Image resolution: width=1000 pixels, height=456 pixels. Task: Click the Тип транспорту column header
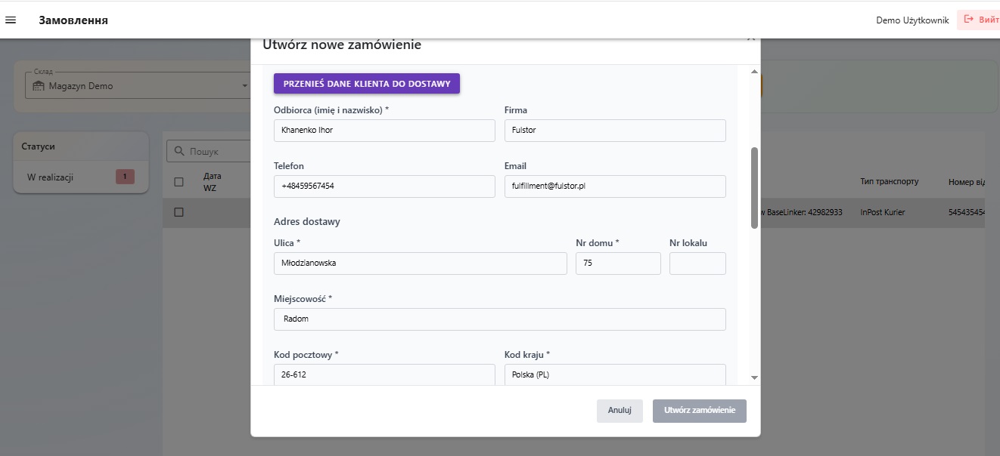pos(890,182)
